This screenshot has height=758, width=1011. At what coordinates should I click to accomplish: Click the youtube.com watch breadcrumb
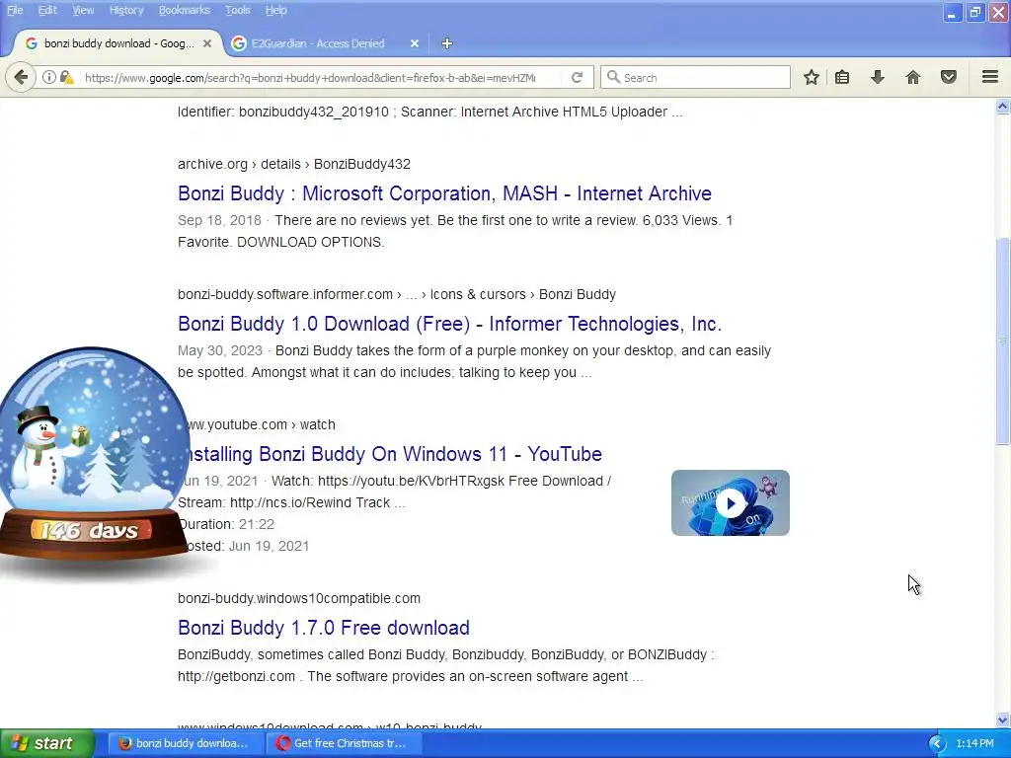coord(263,424)
